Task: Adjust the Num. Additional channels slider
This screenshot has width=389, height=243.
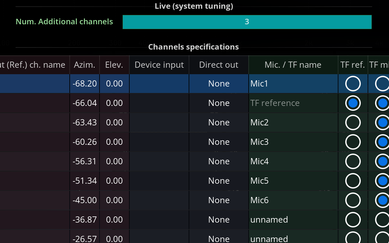Action: pyautogui.click(x=247, y=22)
